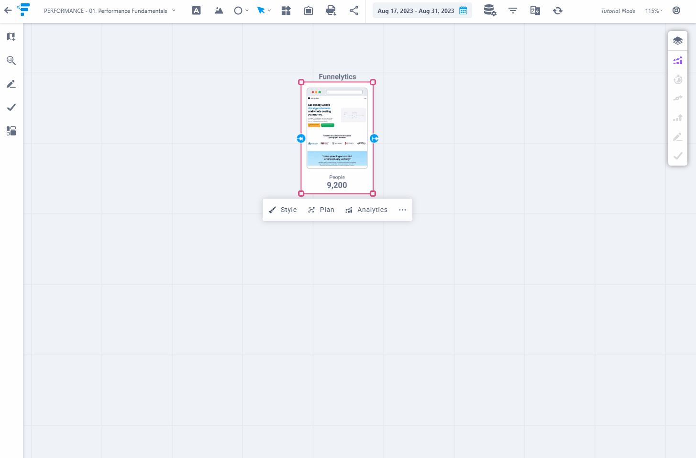Open the dashboard layout icon in sidebar

point(11,131)
